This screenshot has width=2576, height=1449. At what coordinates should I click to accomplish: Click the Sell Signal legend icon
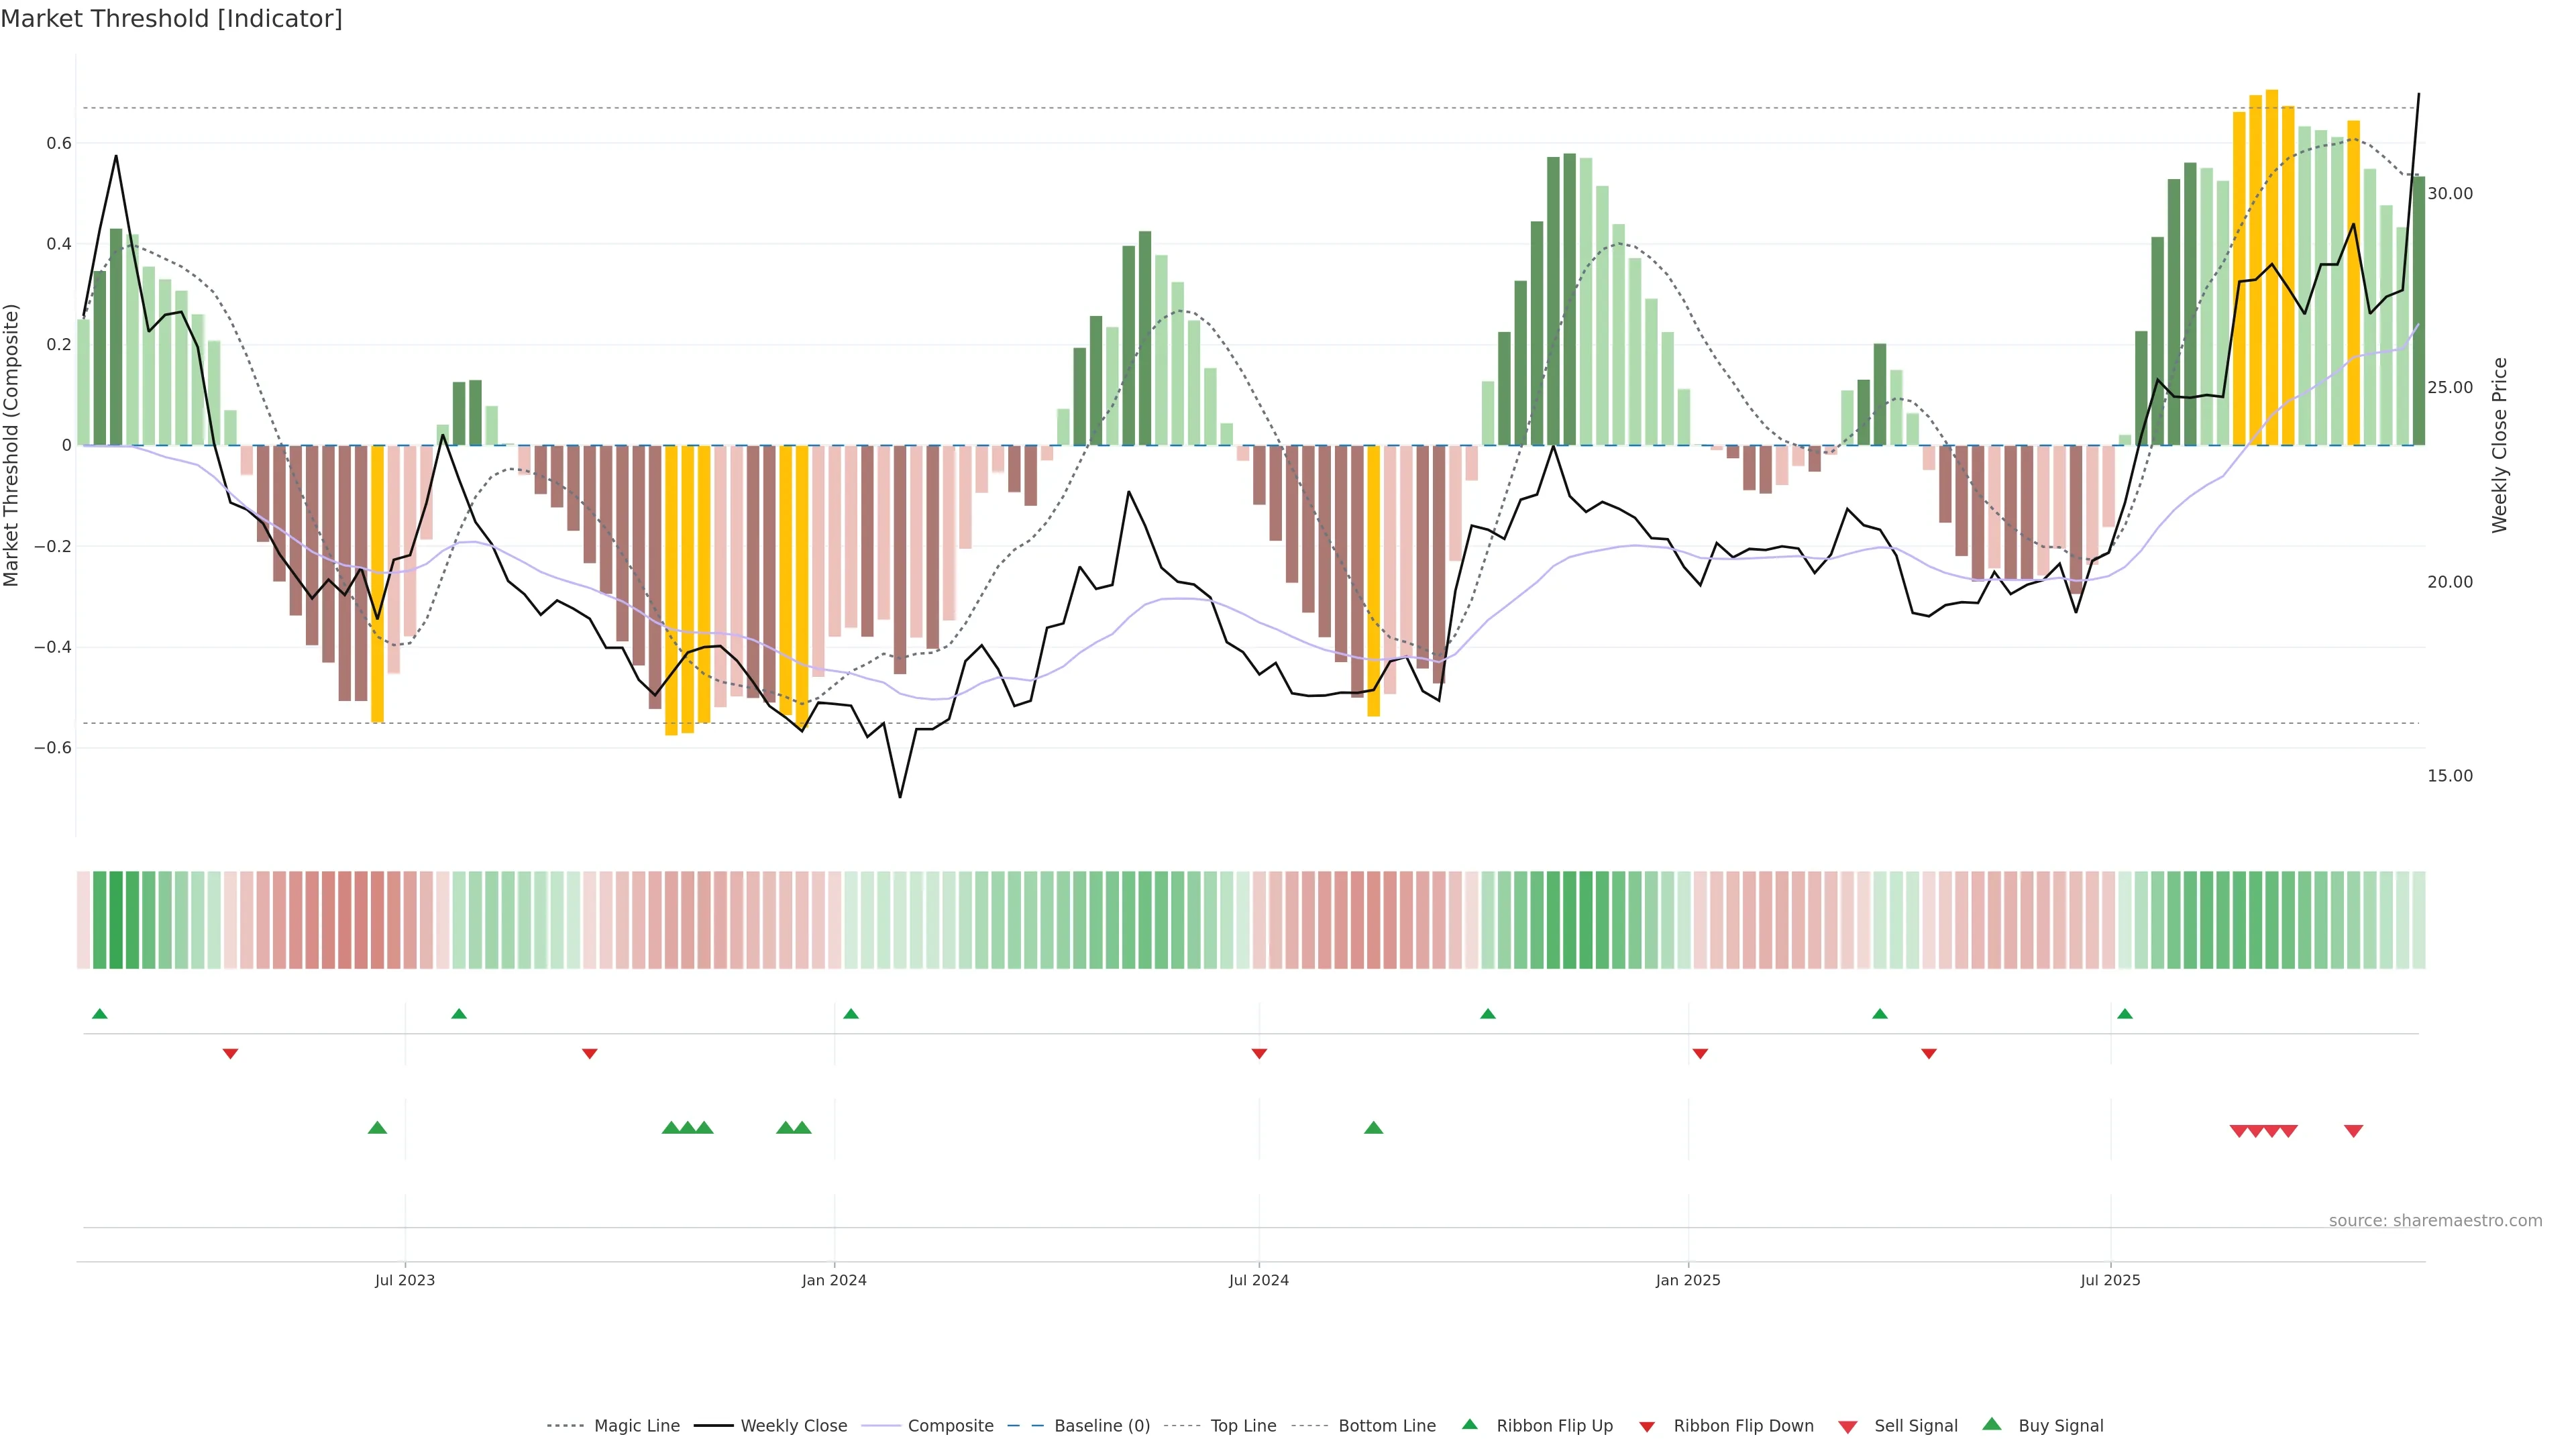[1847, 1427]
